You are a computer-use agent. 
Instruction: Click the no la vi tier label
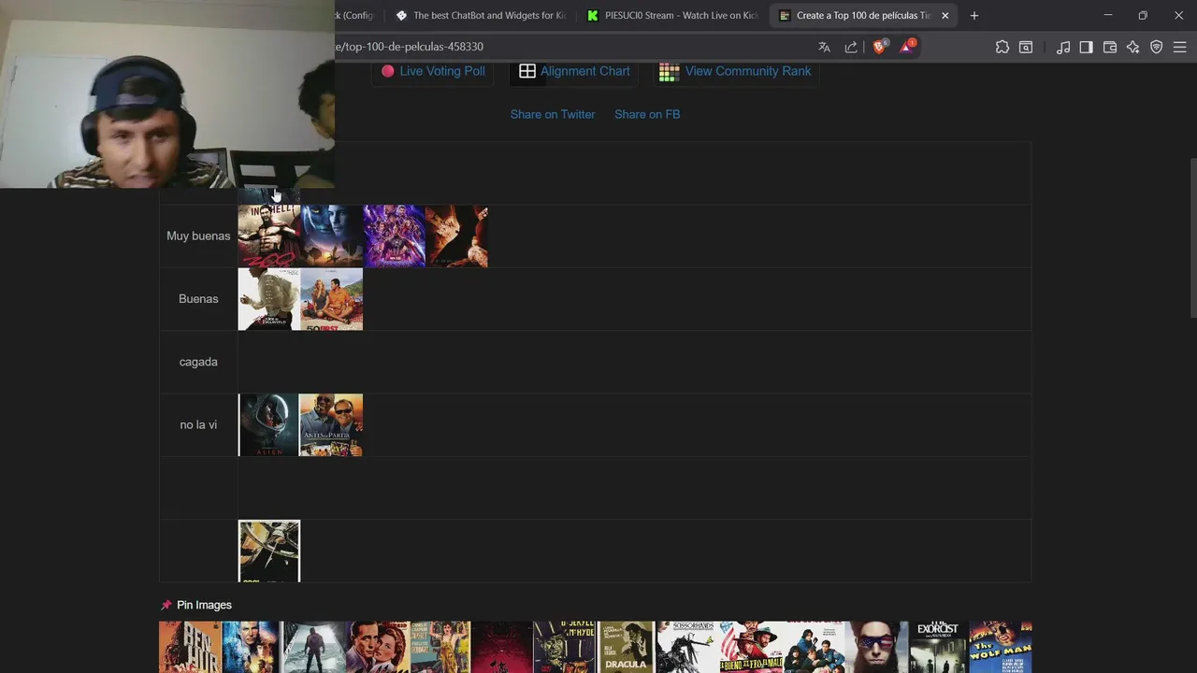(198, 424)
